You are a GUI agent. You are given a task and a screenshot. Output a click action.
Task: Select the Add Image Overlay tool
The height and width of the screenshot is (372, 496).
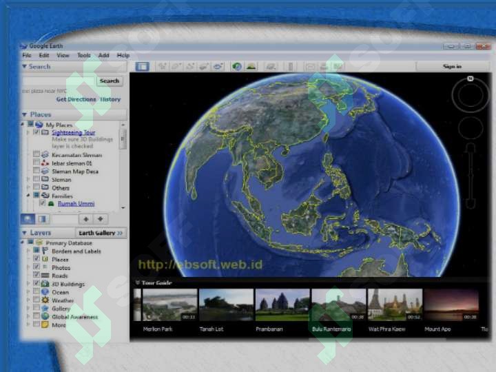(205, 66)
